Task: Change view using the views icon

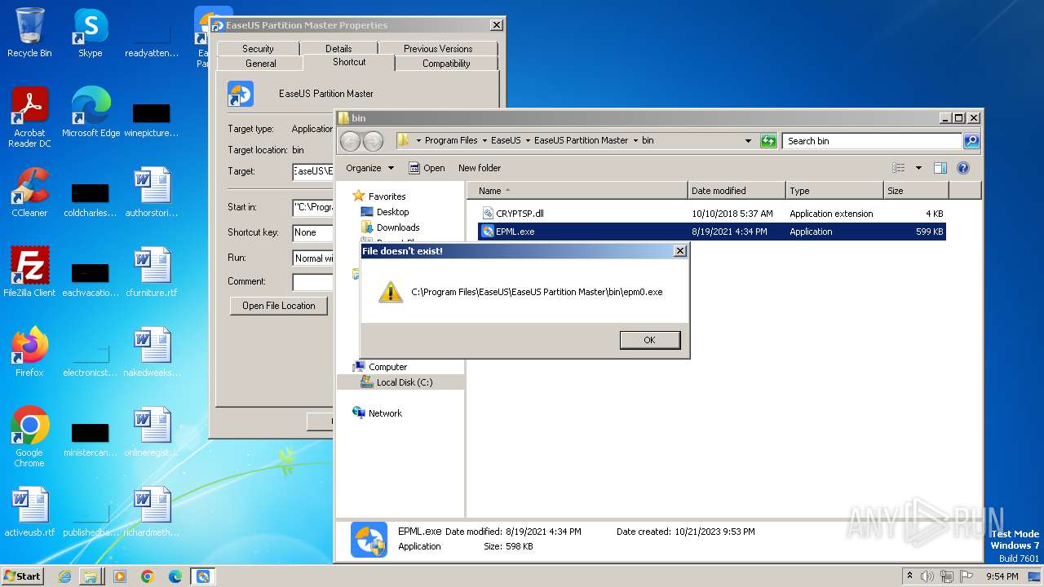Action: (899, 168)
